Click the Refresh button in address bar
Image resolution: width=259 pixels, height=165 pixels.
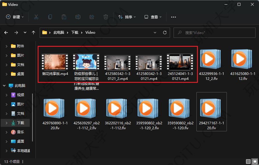click(165, 33)
